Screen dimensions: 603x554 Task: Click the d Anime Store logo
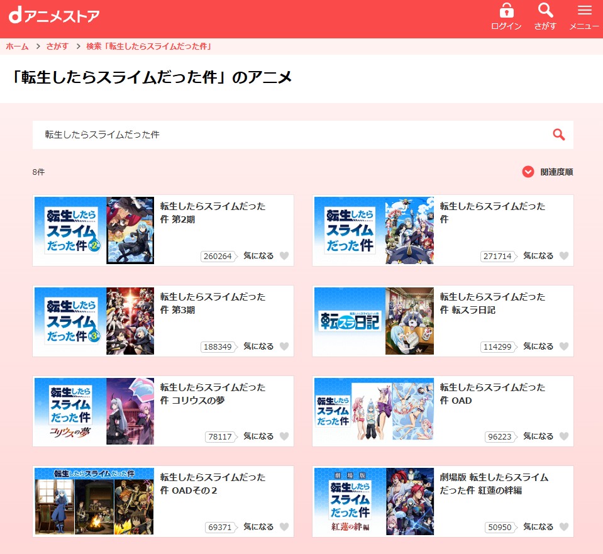54,15
